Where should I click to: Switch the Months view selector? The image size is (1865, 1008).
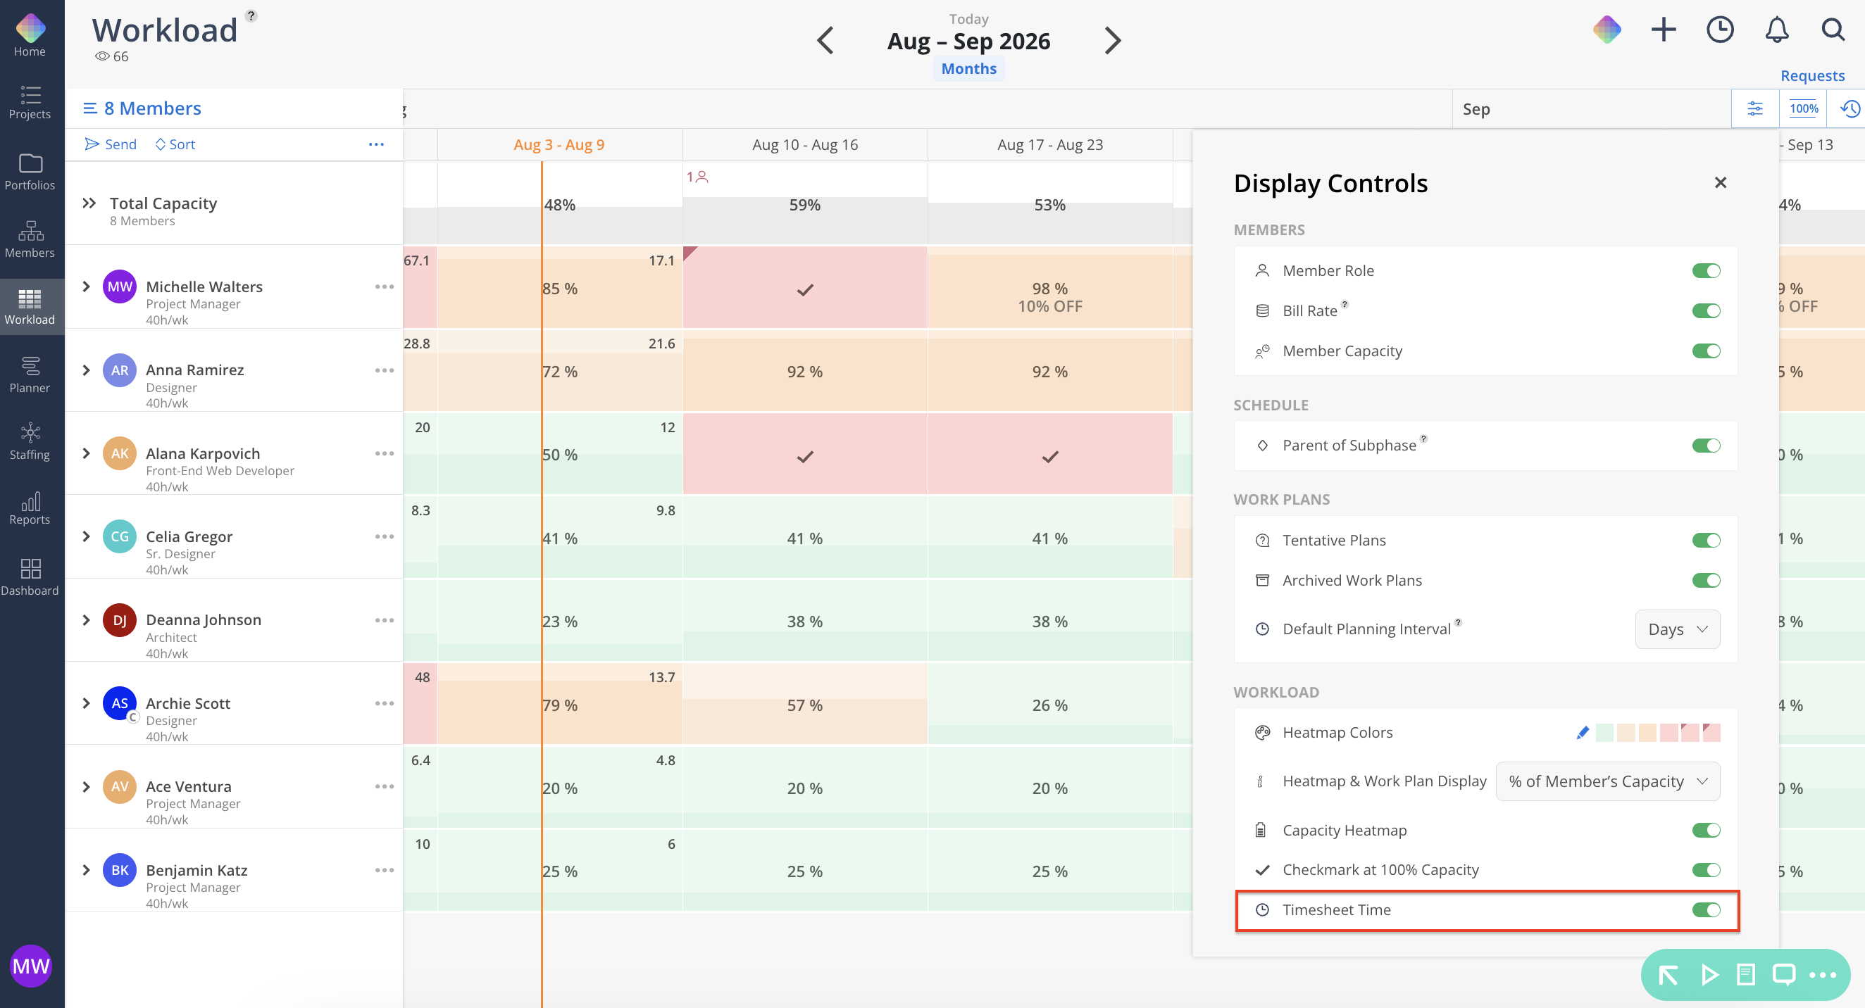(968, 69)
